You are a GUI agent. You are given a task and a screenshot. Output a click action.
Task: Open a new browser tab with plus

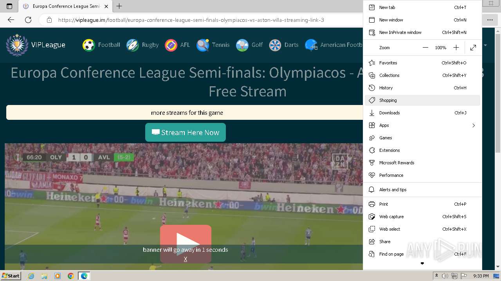pos(119,6)
